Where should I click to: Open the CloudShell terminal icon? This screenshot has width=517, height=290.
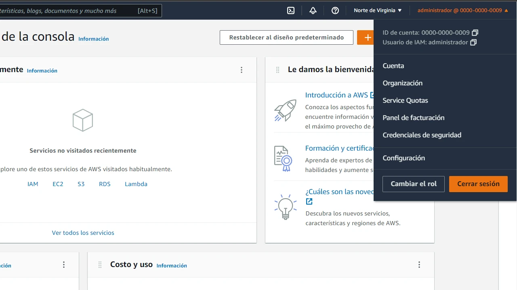tap(291, 10)
